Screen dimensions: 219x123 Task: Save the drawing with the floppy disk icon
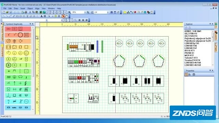[x=11, y=12]
